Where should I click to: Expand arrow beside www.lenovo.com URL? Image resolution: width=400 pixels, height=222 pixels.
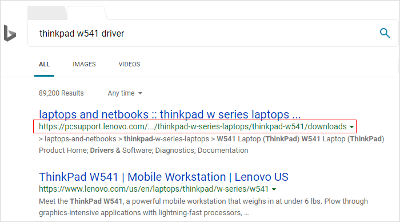(x=274, y=189)
